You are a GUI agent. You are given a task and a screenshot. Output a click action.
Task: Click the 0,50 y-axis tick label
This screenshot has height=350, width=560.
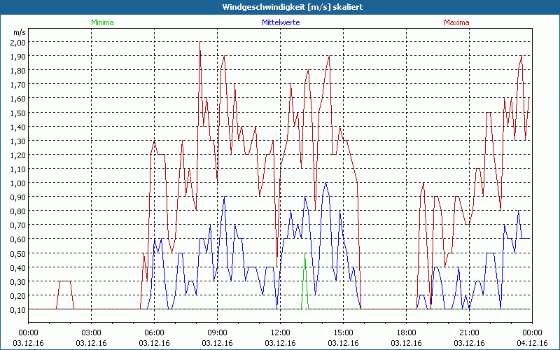pos(17,253)
